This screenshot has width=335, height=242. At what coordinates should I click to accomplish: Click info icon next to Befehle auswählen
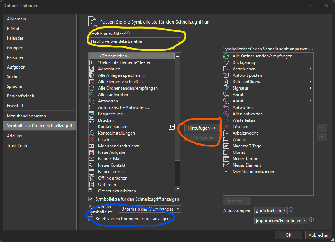click(x=127, y=33)
